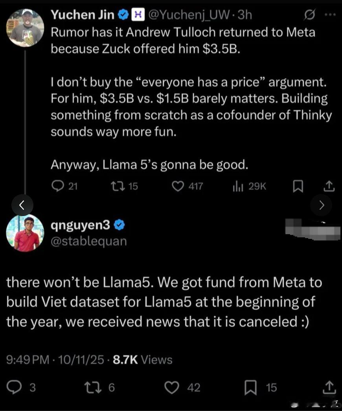The image size is (342, 411).
Task: Click the 8.7K Views count
Action: pos(142,360)
